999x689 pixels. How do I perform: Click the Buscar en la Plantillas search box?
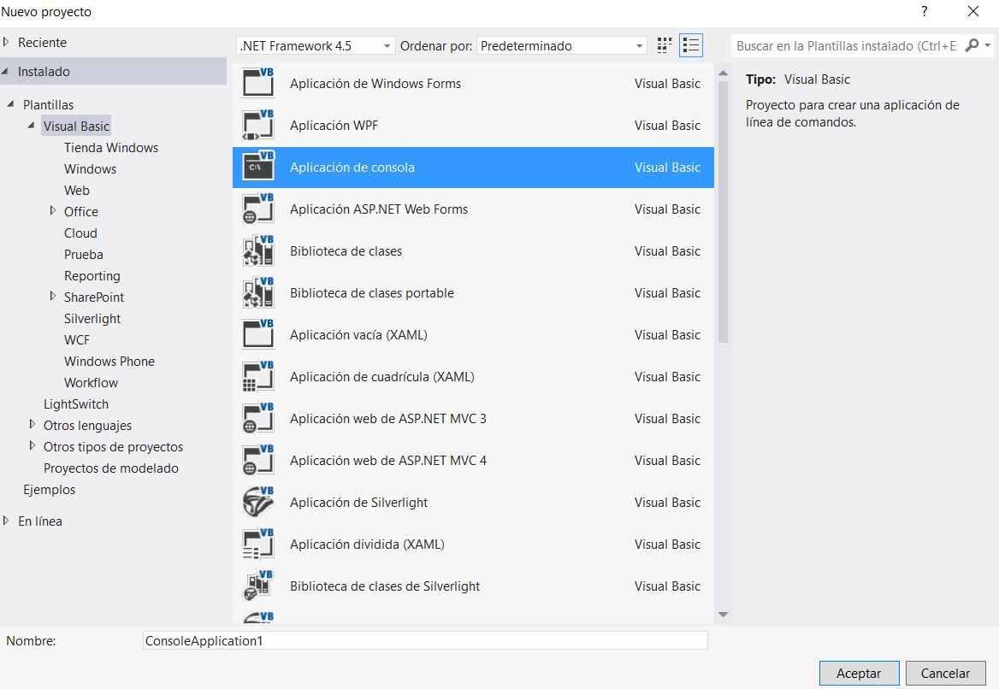pyautogui.click(x=846, y=46)
